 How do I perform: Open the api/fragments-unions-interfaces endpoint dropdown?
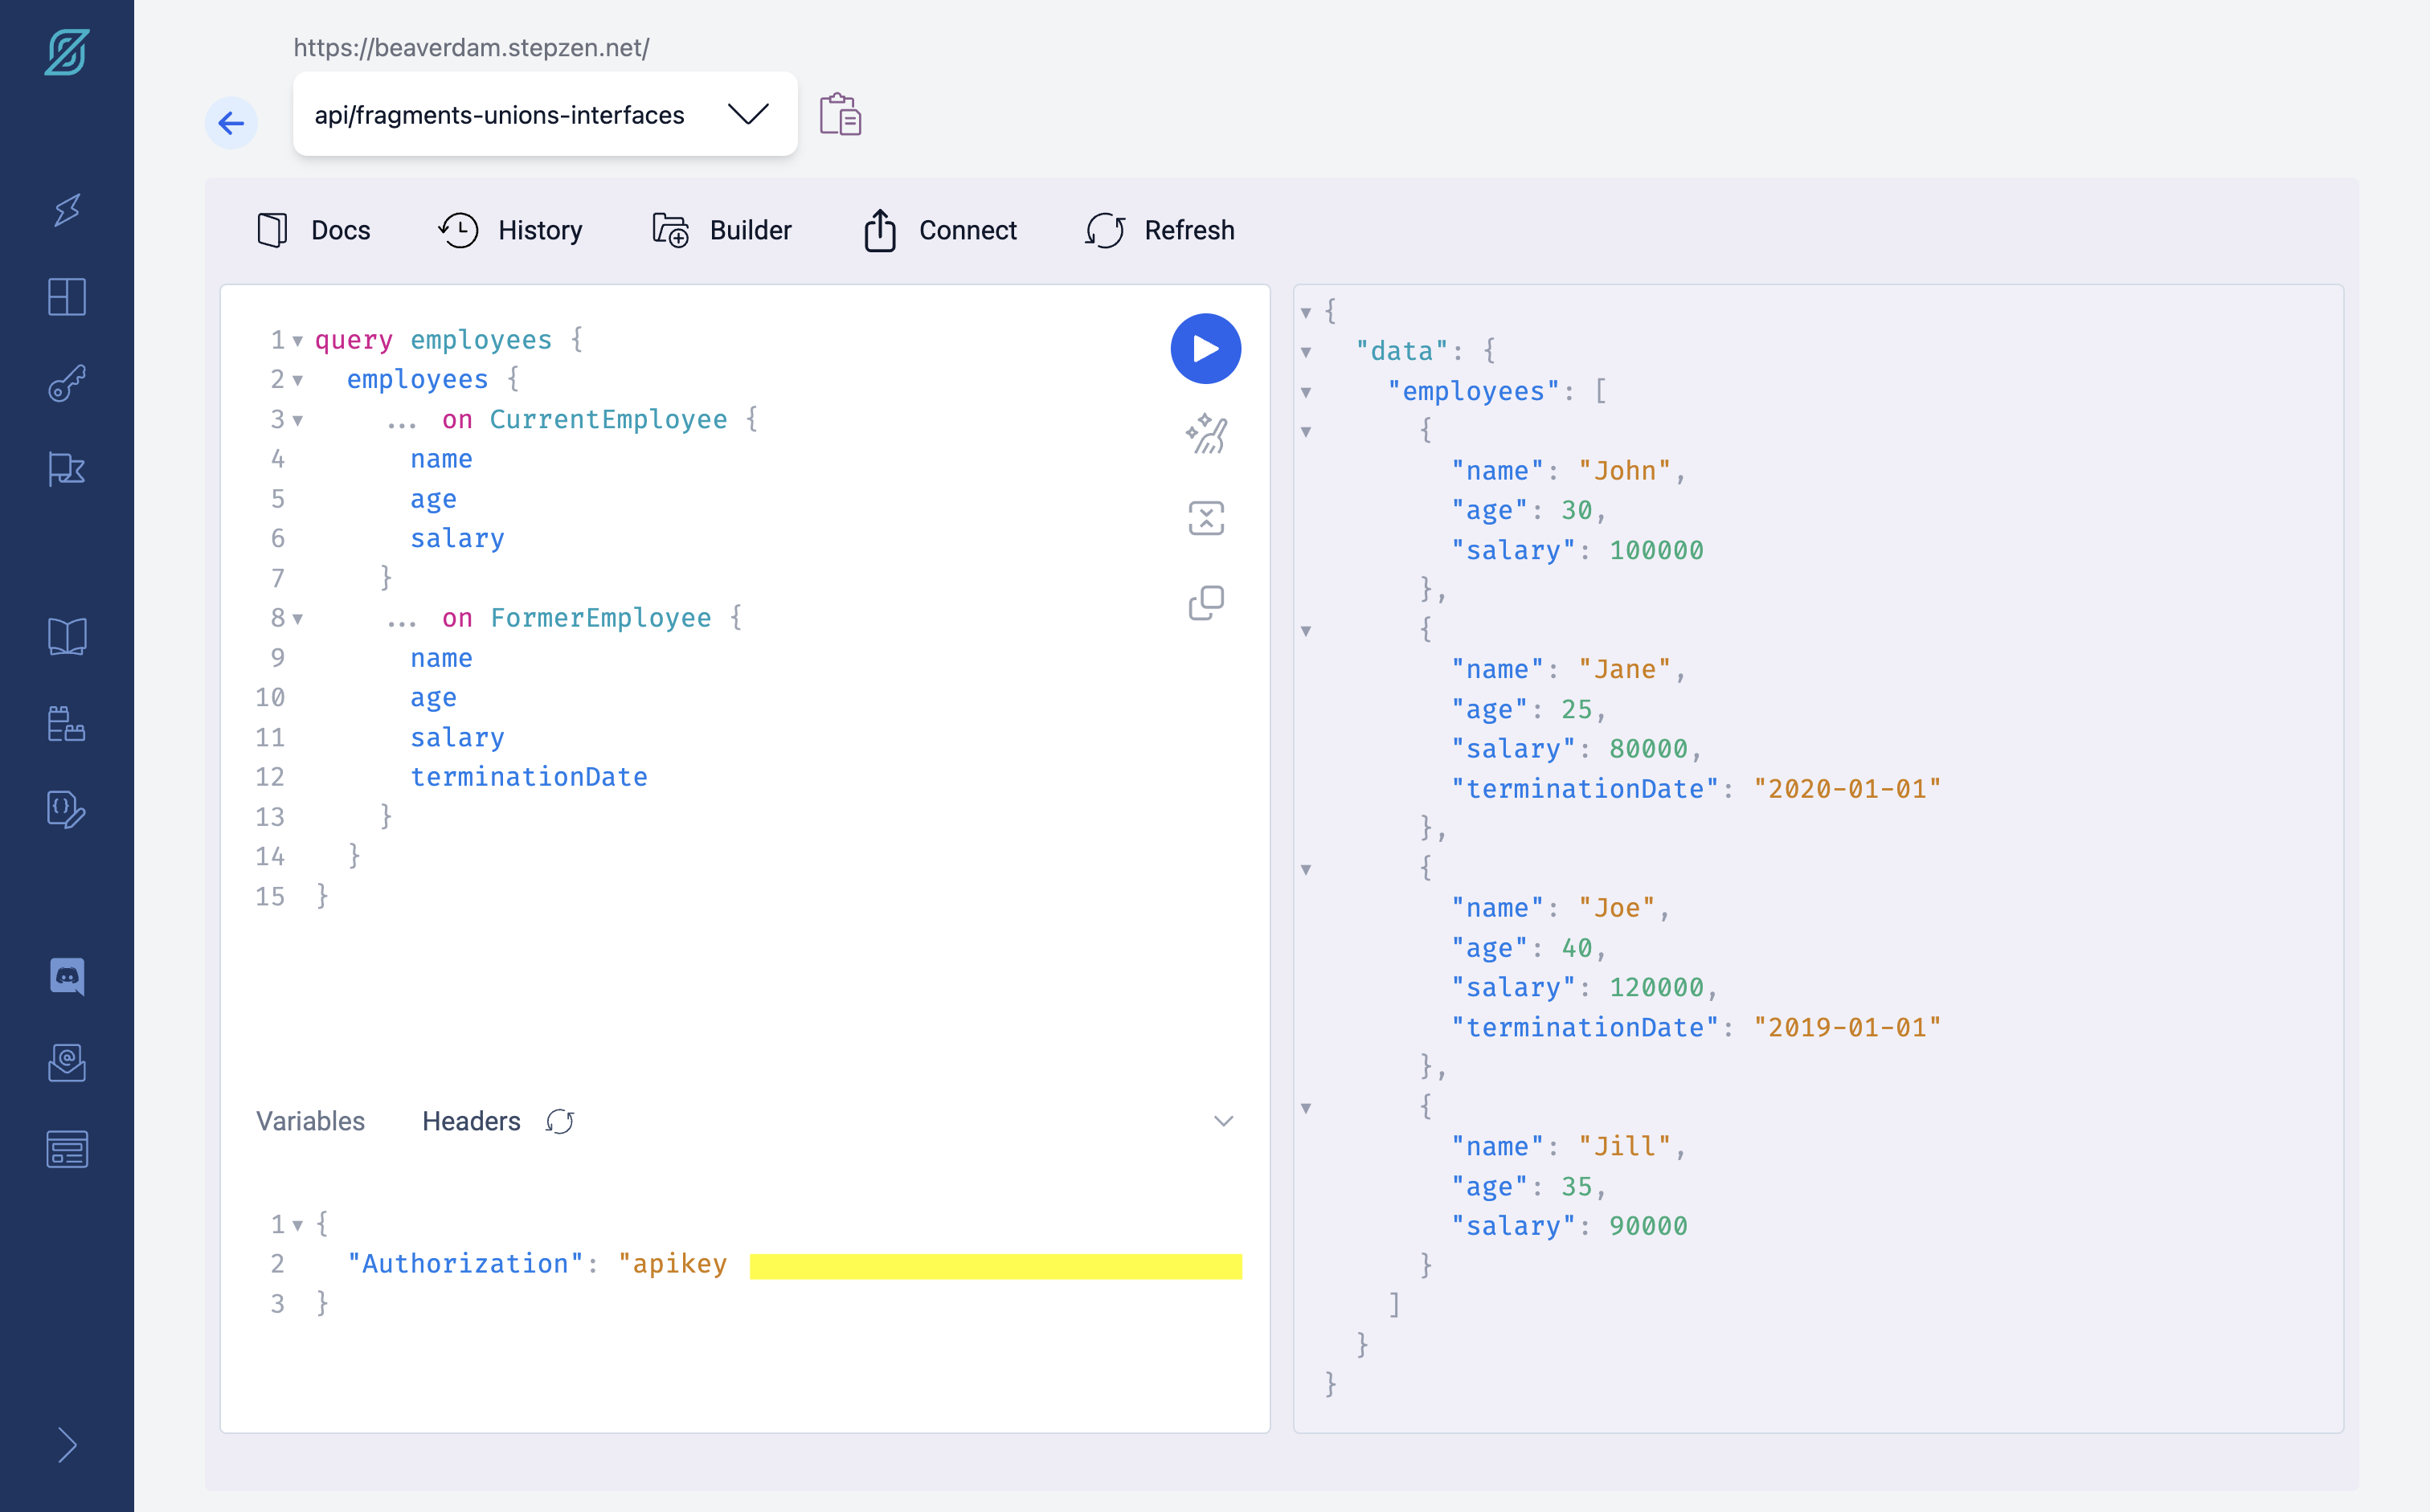tap(748, 113)
